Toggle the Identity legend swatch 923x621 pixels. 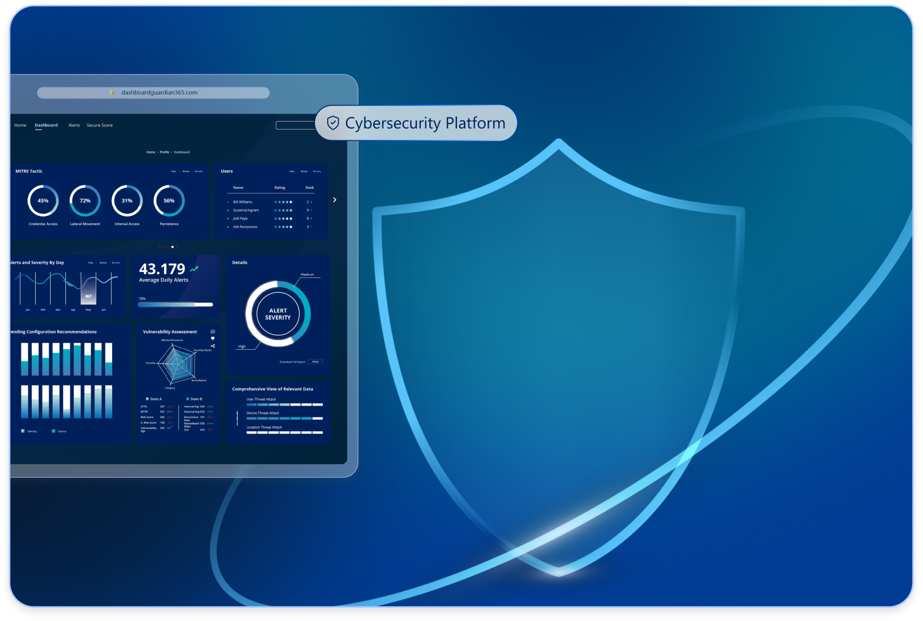(23, 431)
